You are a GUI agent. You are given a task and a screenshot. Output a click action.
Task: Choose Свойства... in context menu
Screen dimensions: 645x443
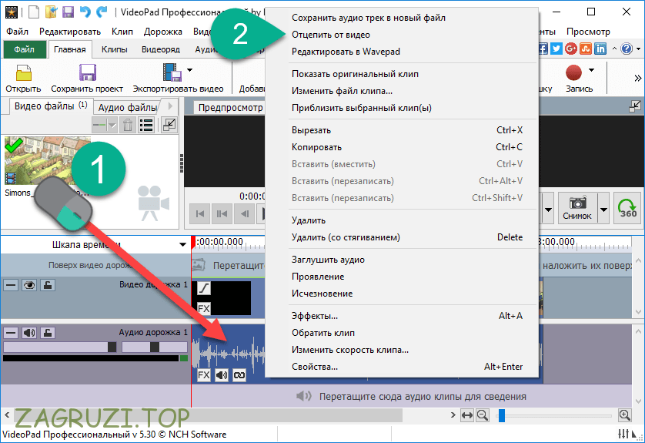coord(315,367)
